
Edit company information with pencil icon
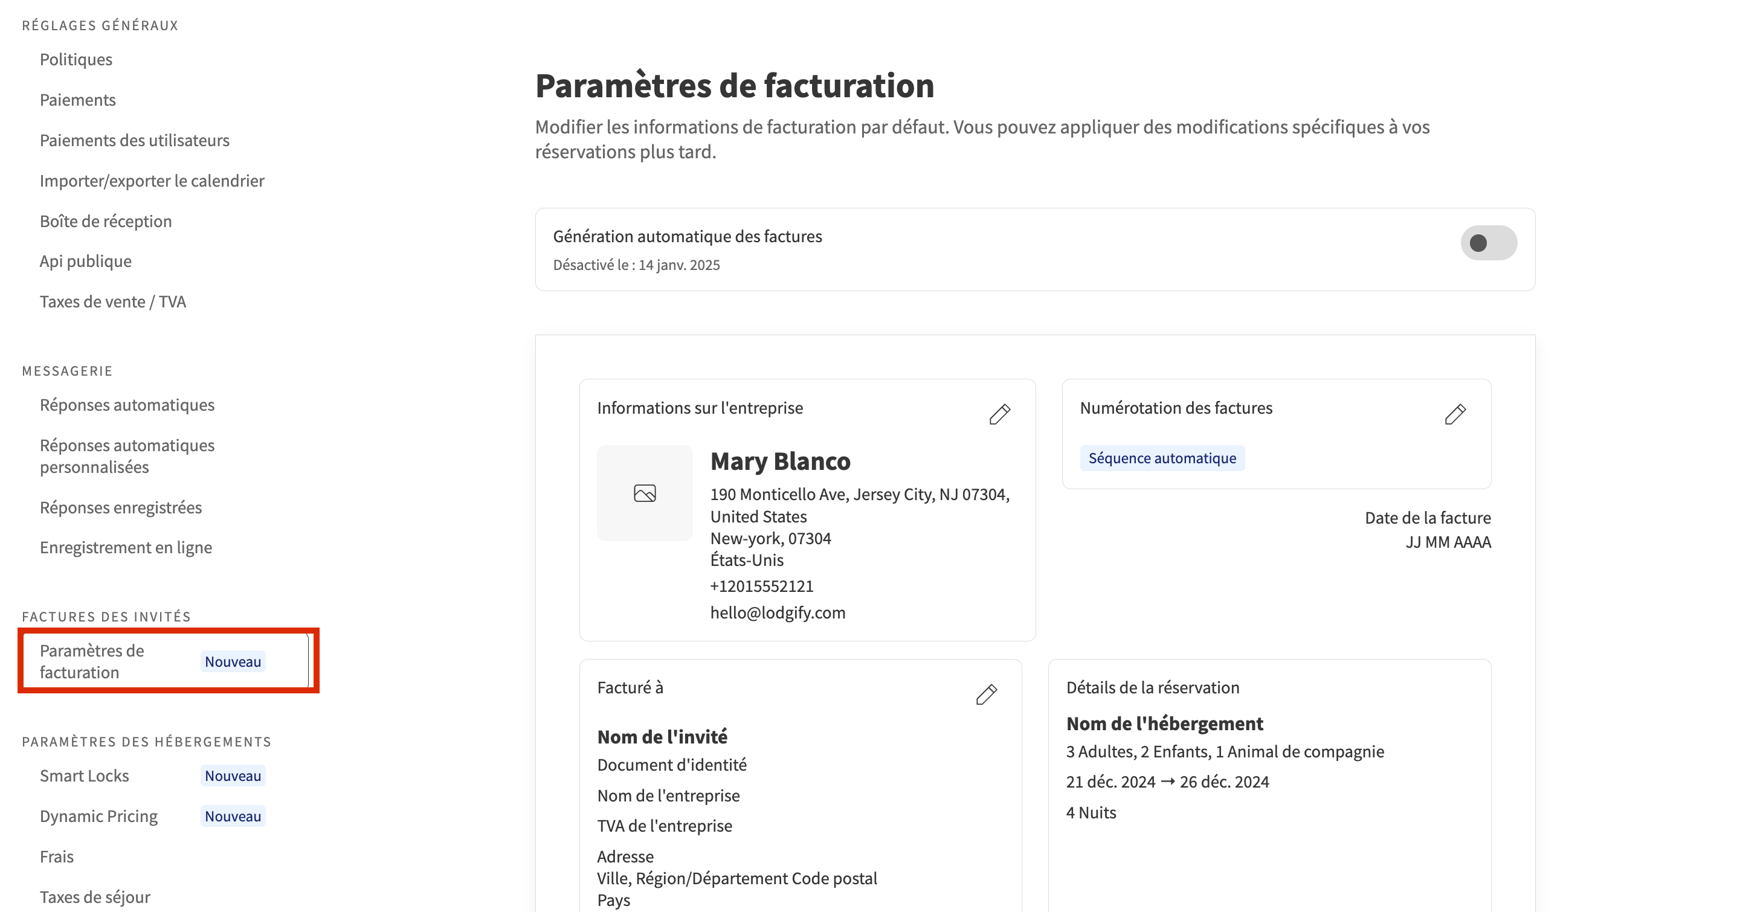click(1000, 414)
